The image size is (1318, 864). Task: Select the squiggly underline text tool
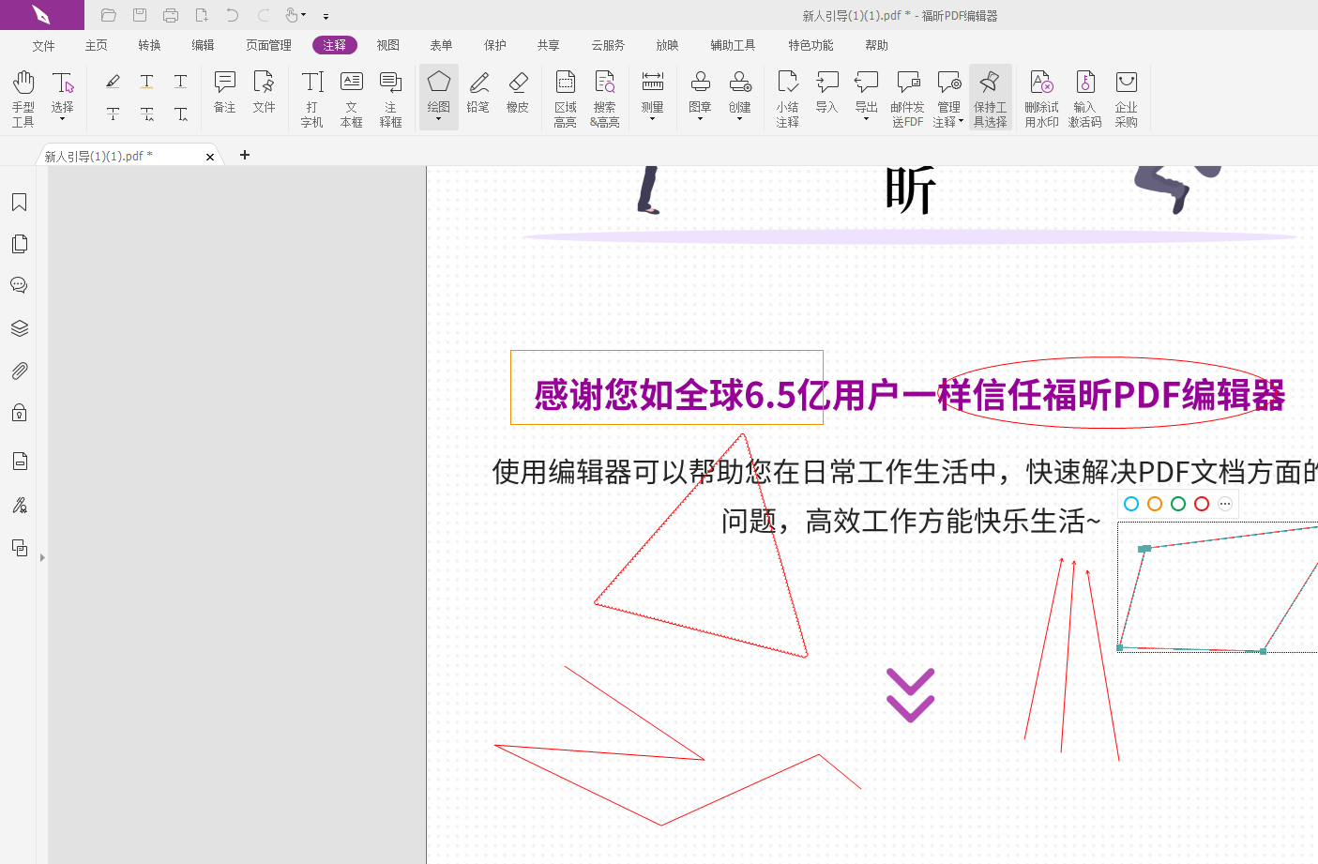click(x=147, y=82)
